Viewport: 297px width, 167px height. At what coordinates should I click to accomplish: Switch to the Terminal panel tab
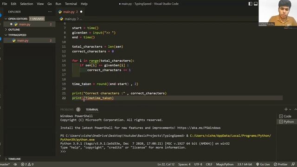tap(92, 109)
